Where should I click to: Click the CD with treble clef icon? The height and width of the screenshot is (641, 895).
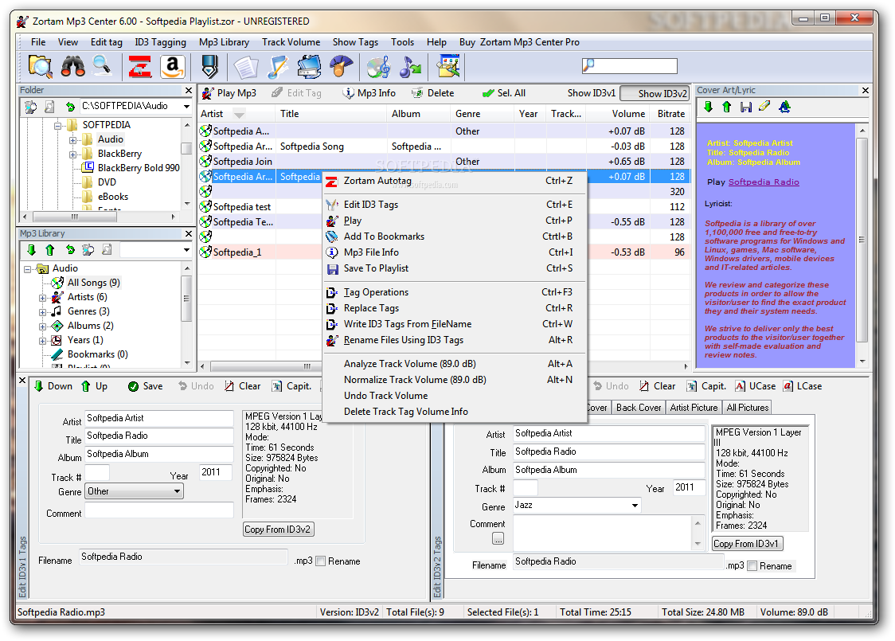(378, 67)
